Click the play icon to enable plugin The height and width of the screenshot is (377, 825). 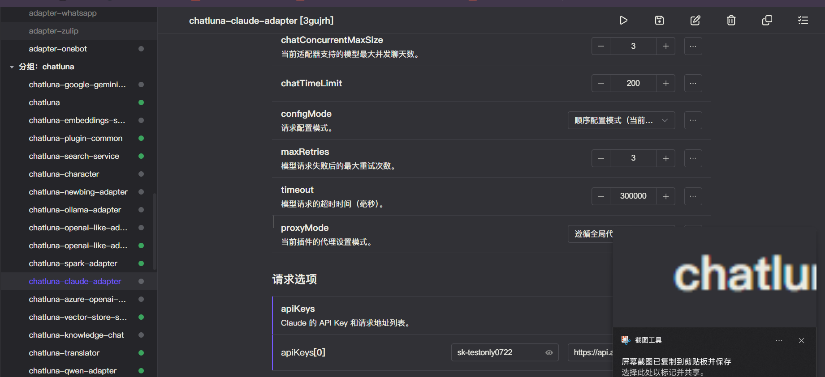pyautogui.click(x=623, y=21)
